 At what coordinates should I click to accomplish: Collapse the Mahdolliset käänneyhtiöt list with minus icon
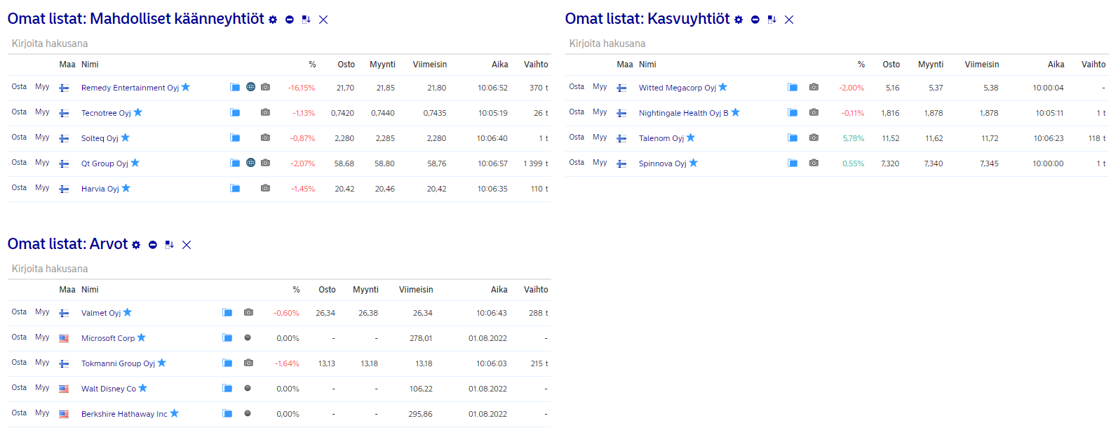tap(290, 20)
